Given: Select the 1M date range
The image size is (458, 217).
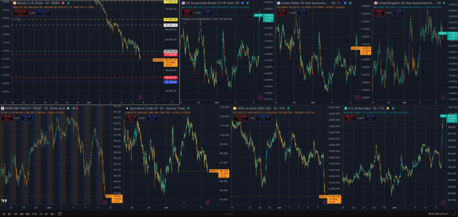Looking at the screenshot, I should [16, 214].
